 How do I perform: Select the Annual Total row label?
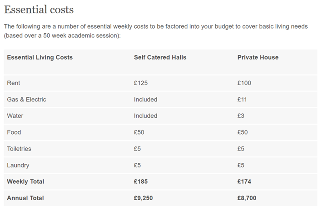click(x=25, y=198)
